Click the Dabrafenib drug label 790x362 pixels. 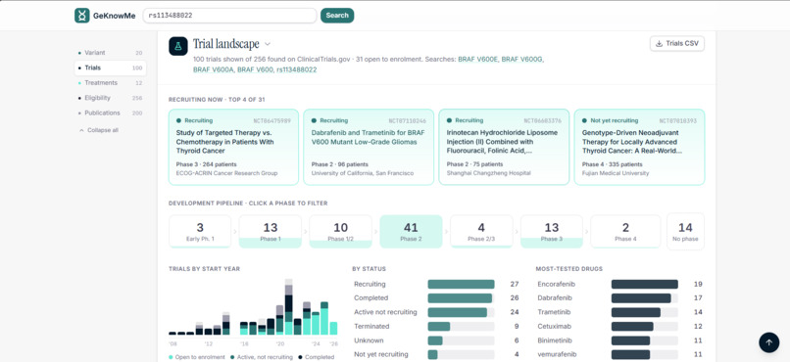point(554,298)
